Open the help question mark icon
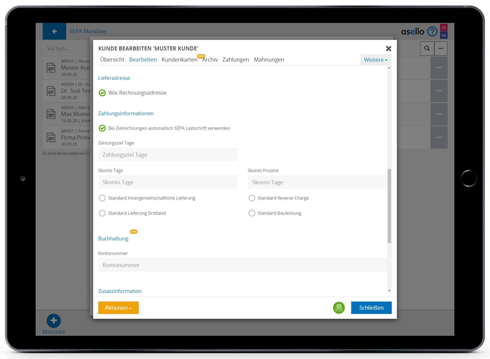 [x=432, y=32]
